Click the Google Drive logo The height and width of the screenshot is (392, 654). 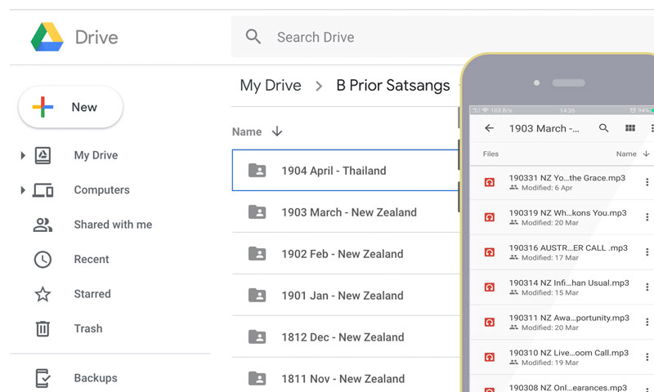(x=47, y=37)
